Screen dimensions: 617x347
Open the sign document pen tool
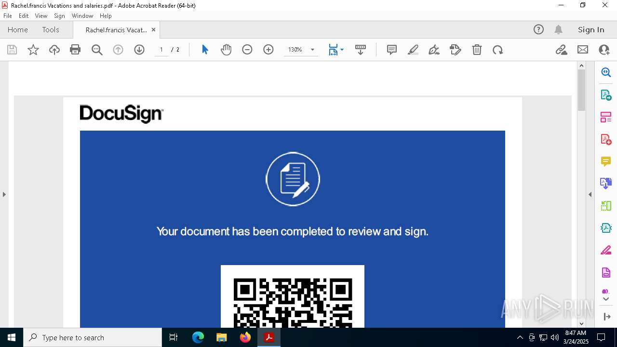(x=434, y=50)
